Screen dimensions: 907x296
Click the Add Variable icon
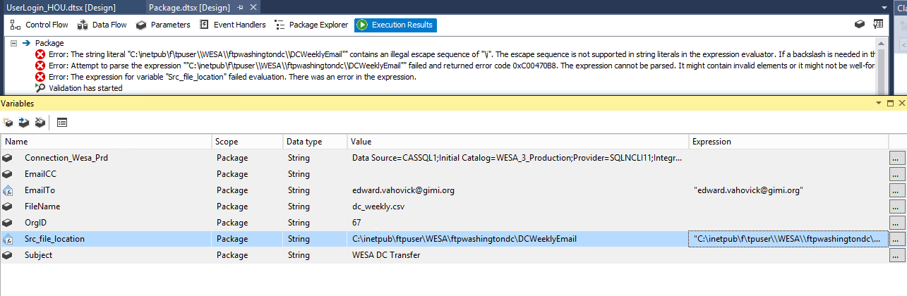point(8,122)
